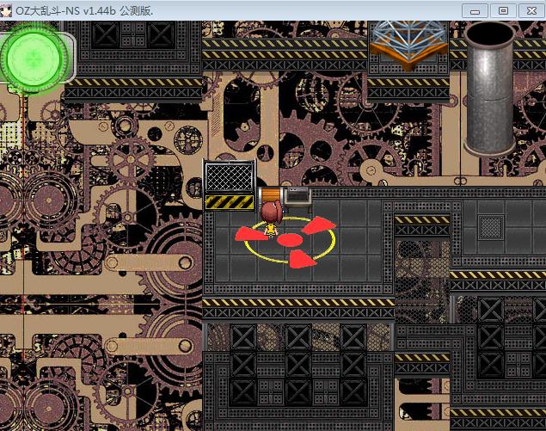Click the green glowing orb at top left
This screenshot has height=431, width=546.
[x=34, y=58]
